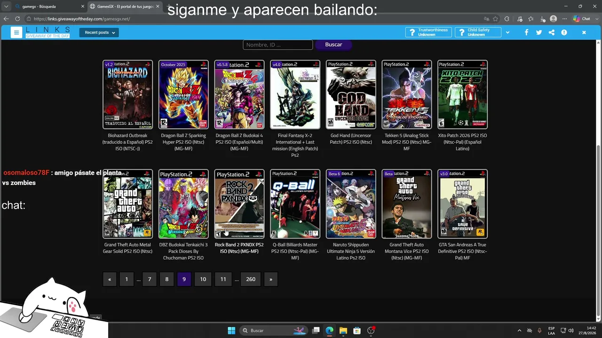Image resolution: width=602 pixels, height=338 pixels.
Task: Go to previous page arrow in pagination
Action: tap(110, 279)
